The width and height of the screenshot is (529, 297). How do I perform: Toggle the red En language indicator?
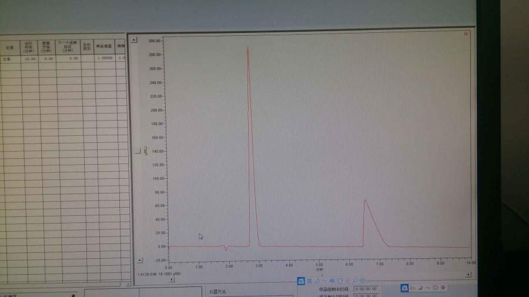[412, 288]
